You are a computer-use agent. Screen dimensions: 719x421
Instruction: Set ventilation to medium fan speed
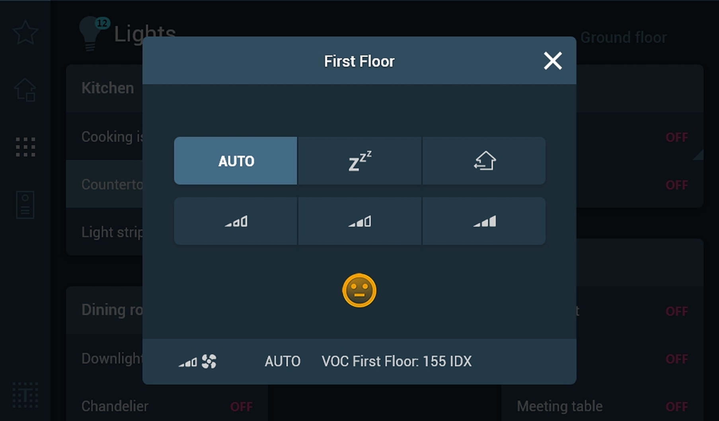tap(359, 221)
